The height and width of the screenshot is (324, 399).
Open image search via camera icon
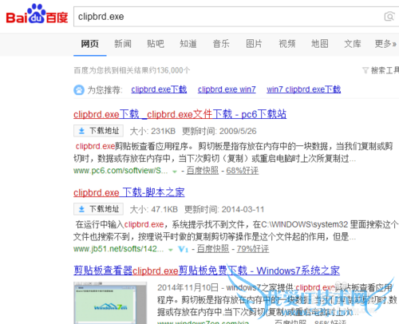coord(389,17)
